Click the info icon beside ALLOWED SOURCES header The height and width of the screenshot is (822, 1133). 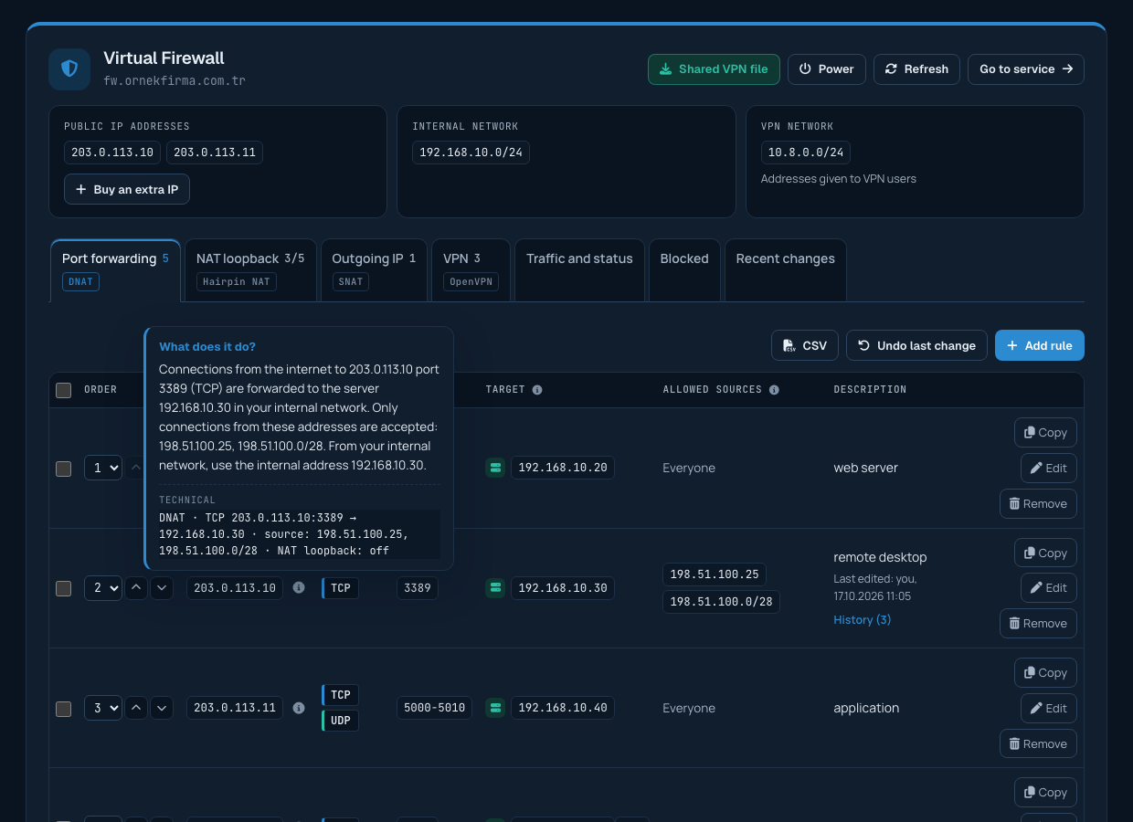tap(774, 390)
